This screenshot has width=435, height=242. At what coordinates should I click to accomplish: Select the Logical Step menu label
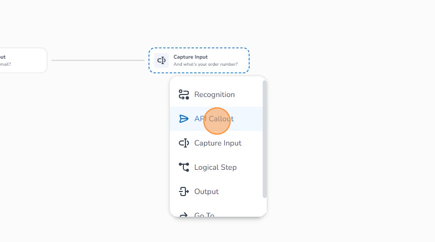click(x=215, y=167)
